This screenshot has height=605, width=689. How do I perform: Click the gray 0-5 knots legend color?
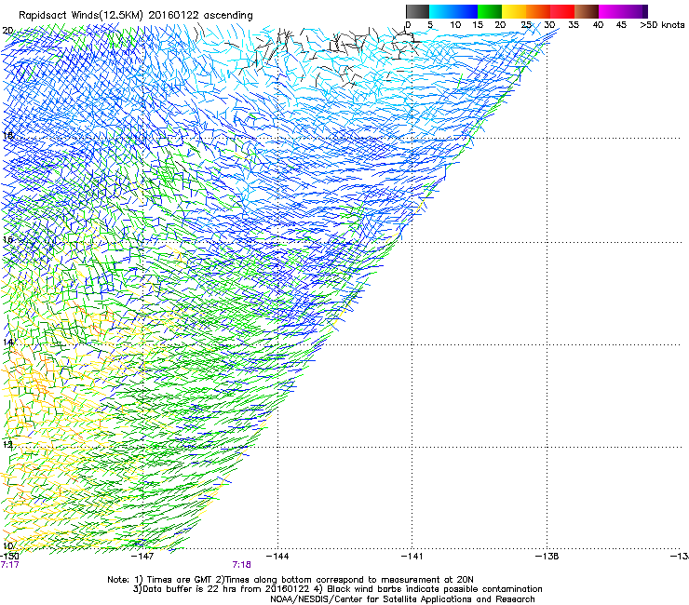point(417,11)
